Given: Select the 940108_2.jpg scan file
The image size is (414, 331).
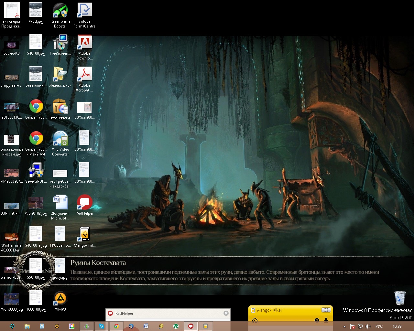Looking at the screenshot, I should 36,237.
